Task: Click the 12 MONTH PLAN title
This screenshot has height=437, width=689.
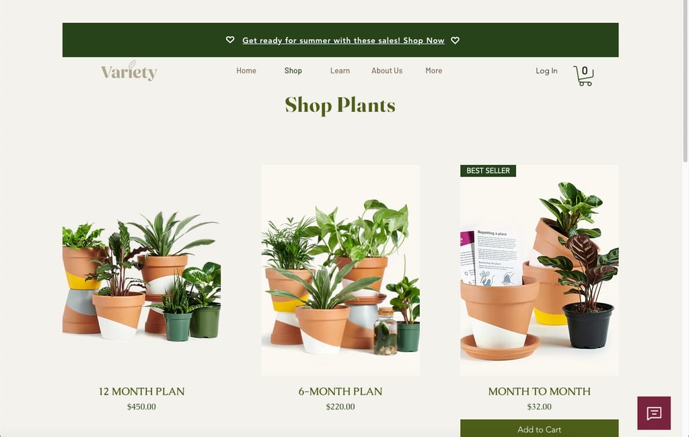Action: click(141, 391)
